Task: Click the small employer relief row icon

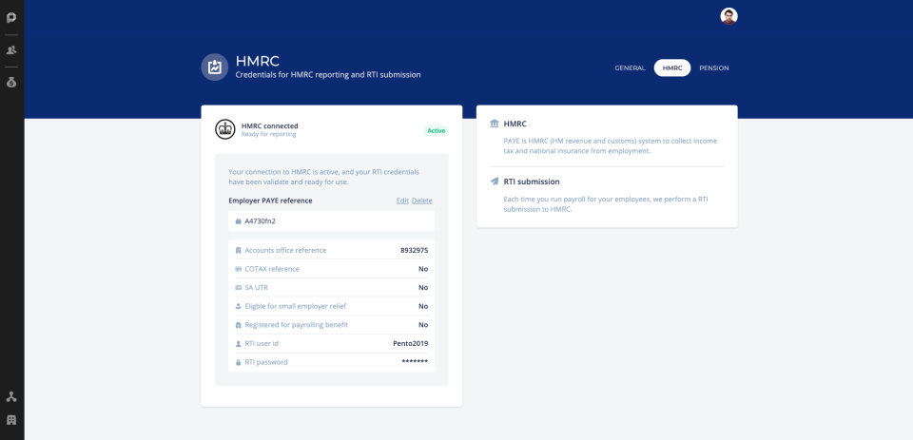Action: pyautogui.click(x=238, y=306)
